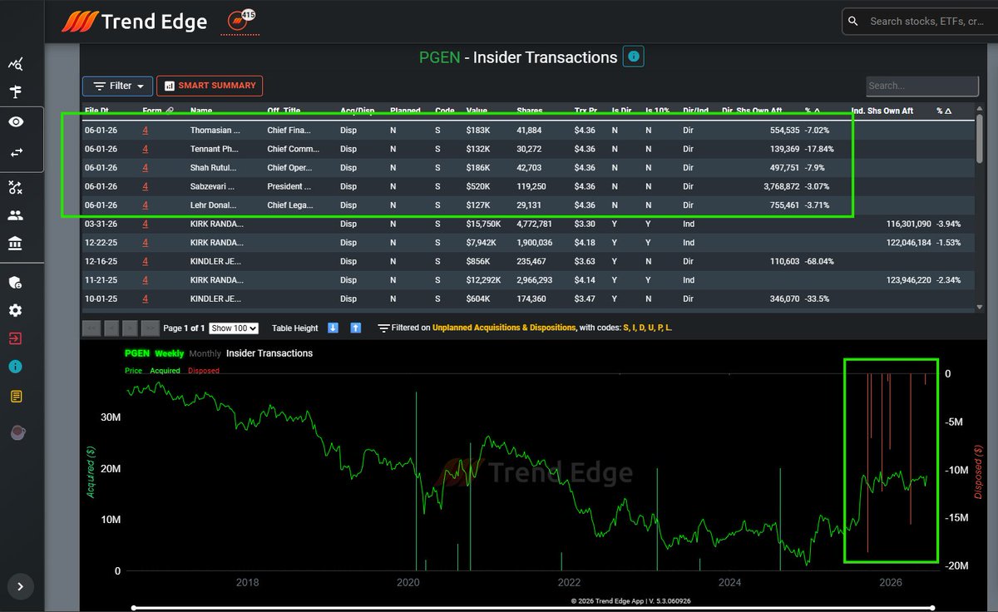
Task: Click the '$12,292K' value cell
Action: pyautogui.click(x=483, y=280)
